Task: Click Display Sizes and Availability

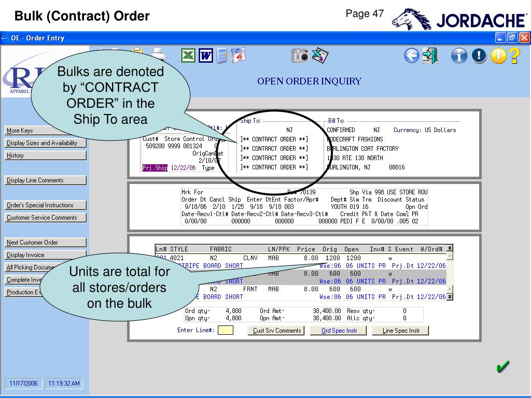Action: (x=46, y=143)
